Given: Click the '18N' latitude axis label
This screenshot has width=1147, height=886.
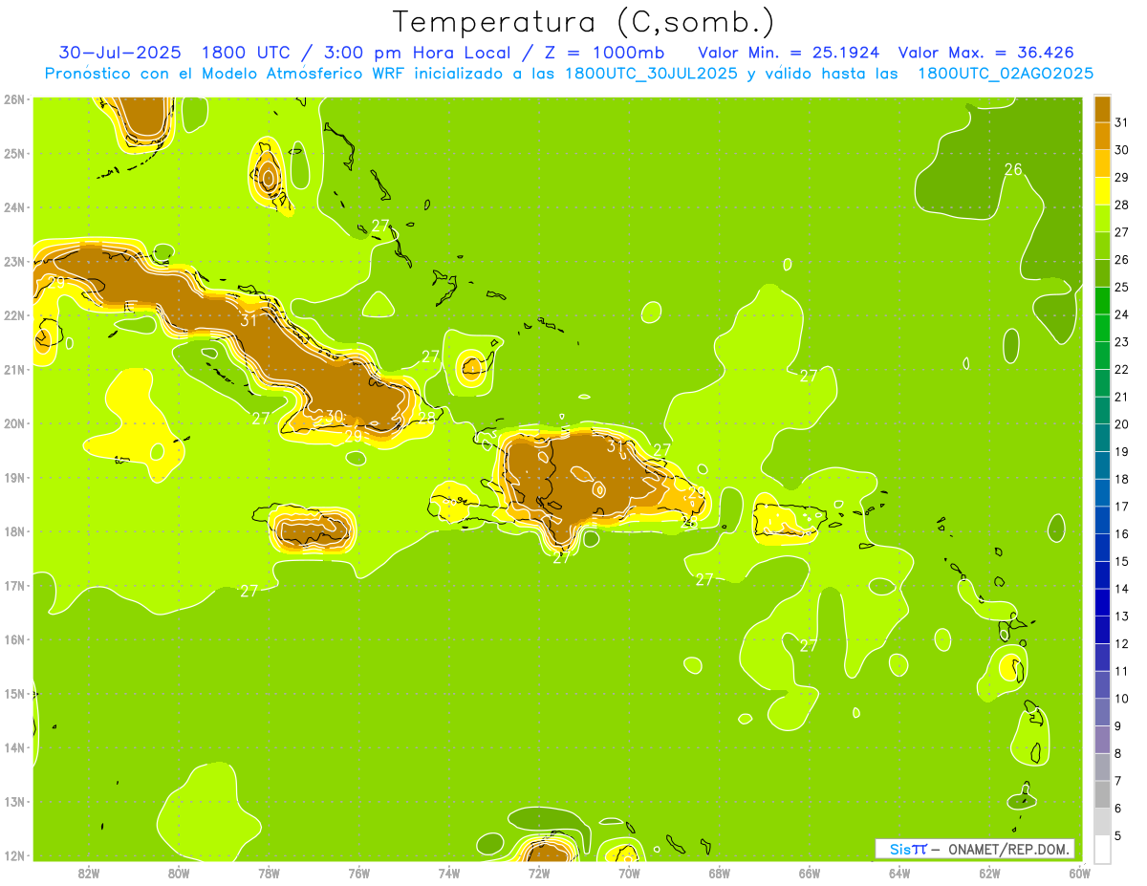Looking at the screenshot, I should coord(14,531).
